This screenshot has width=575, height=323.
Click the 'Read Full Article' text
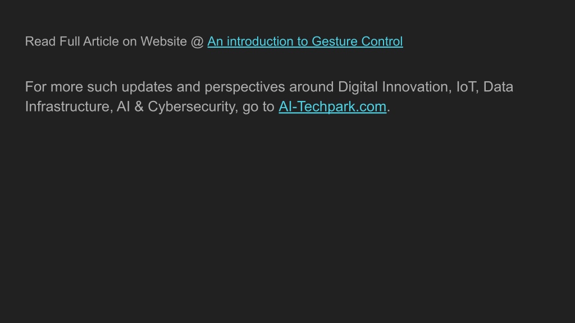point(72,41)
